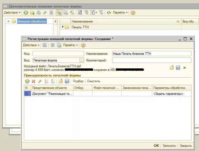Click Очистить button

point(94,81)
